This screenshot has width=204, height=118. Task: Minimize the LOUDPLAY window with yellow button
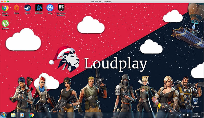pos(5,2)
